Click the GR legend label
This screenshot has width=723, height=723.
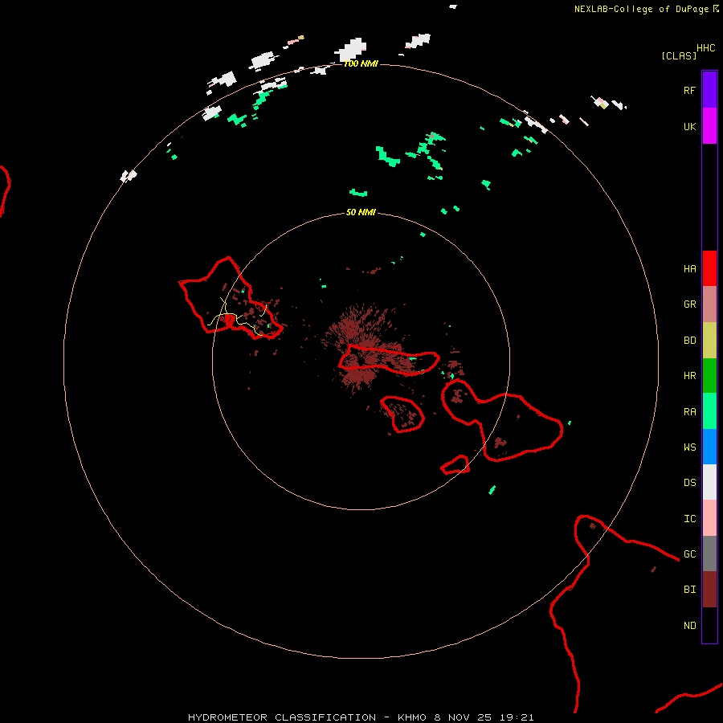(689, 304)
